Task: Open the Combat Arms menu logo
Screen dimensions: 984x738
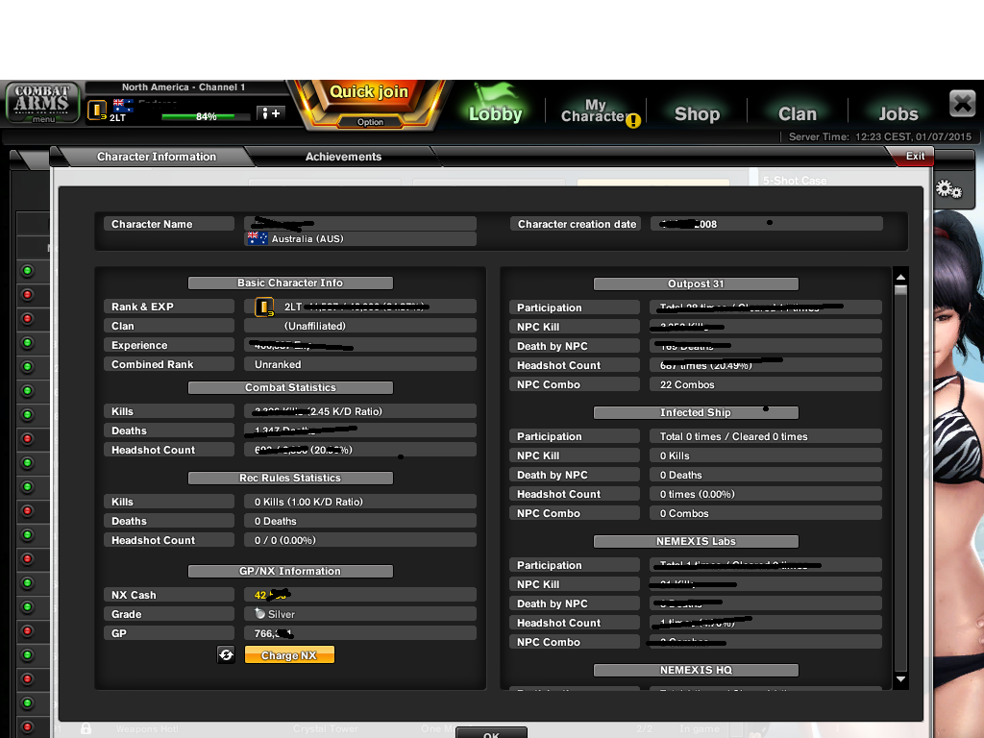Action: click(42, 102)
